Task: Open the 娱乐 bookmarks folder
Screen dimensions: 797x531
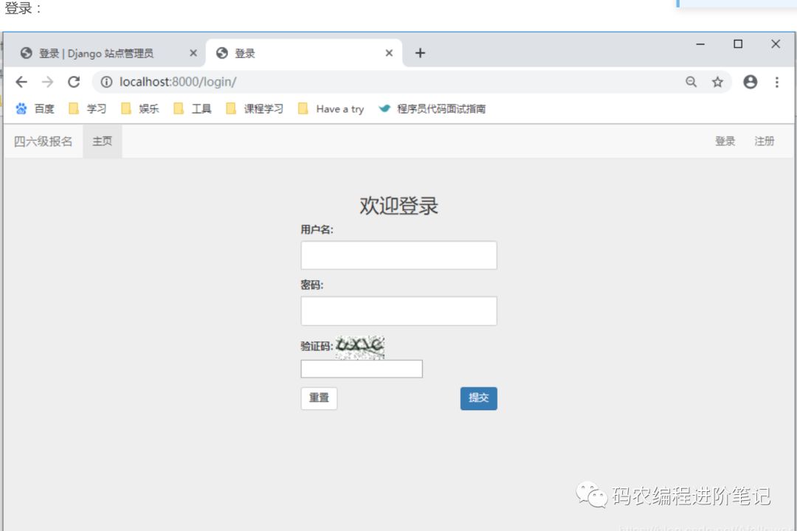Action: (x=139, y=108)
